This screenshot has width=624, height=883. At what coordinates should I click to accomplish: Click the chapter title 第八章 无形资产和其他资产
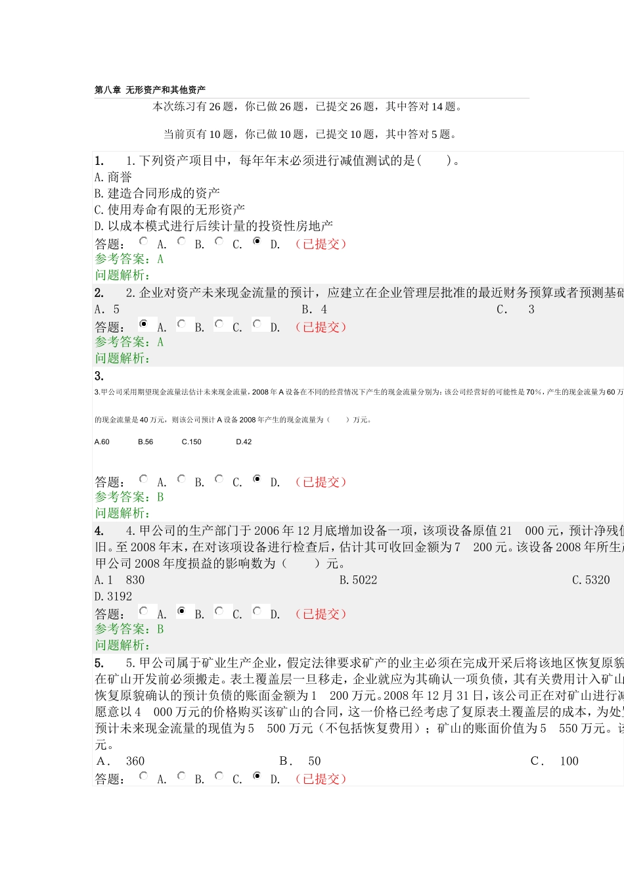tap(150, 90)
